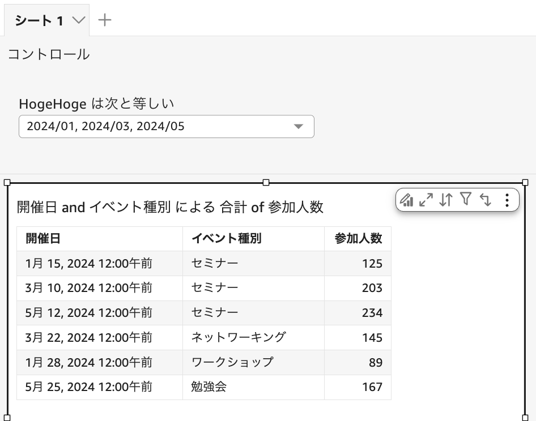Open the three-dot menu on the visual

pos(507,200)
